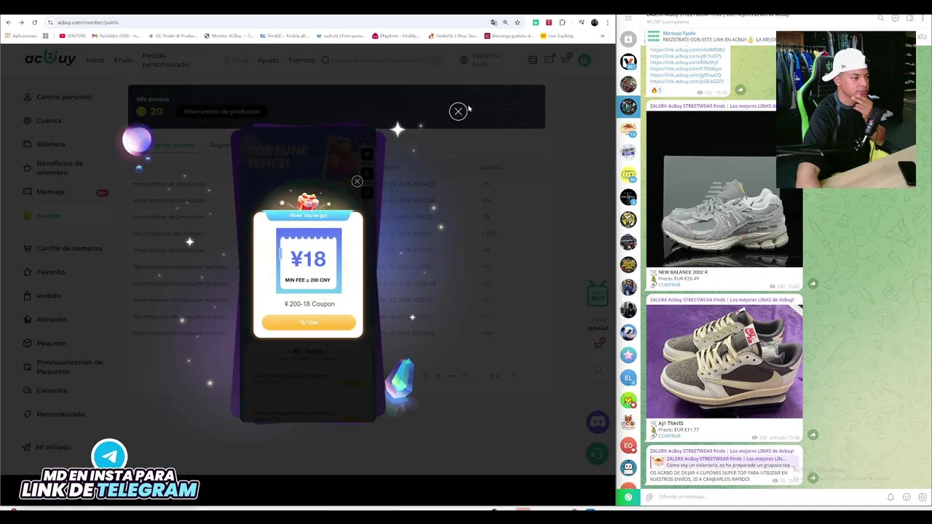Open Telegram archived chats icon
Screen dimensions: 932x524
pos(628,39)
